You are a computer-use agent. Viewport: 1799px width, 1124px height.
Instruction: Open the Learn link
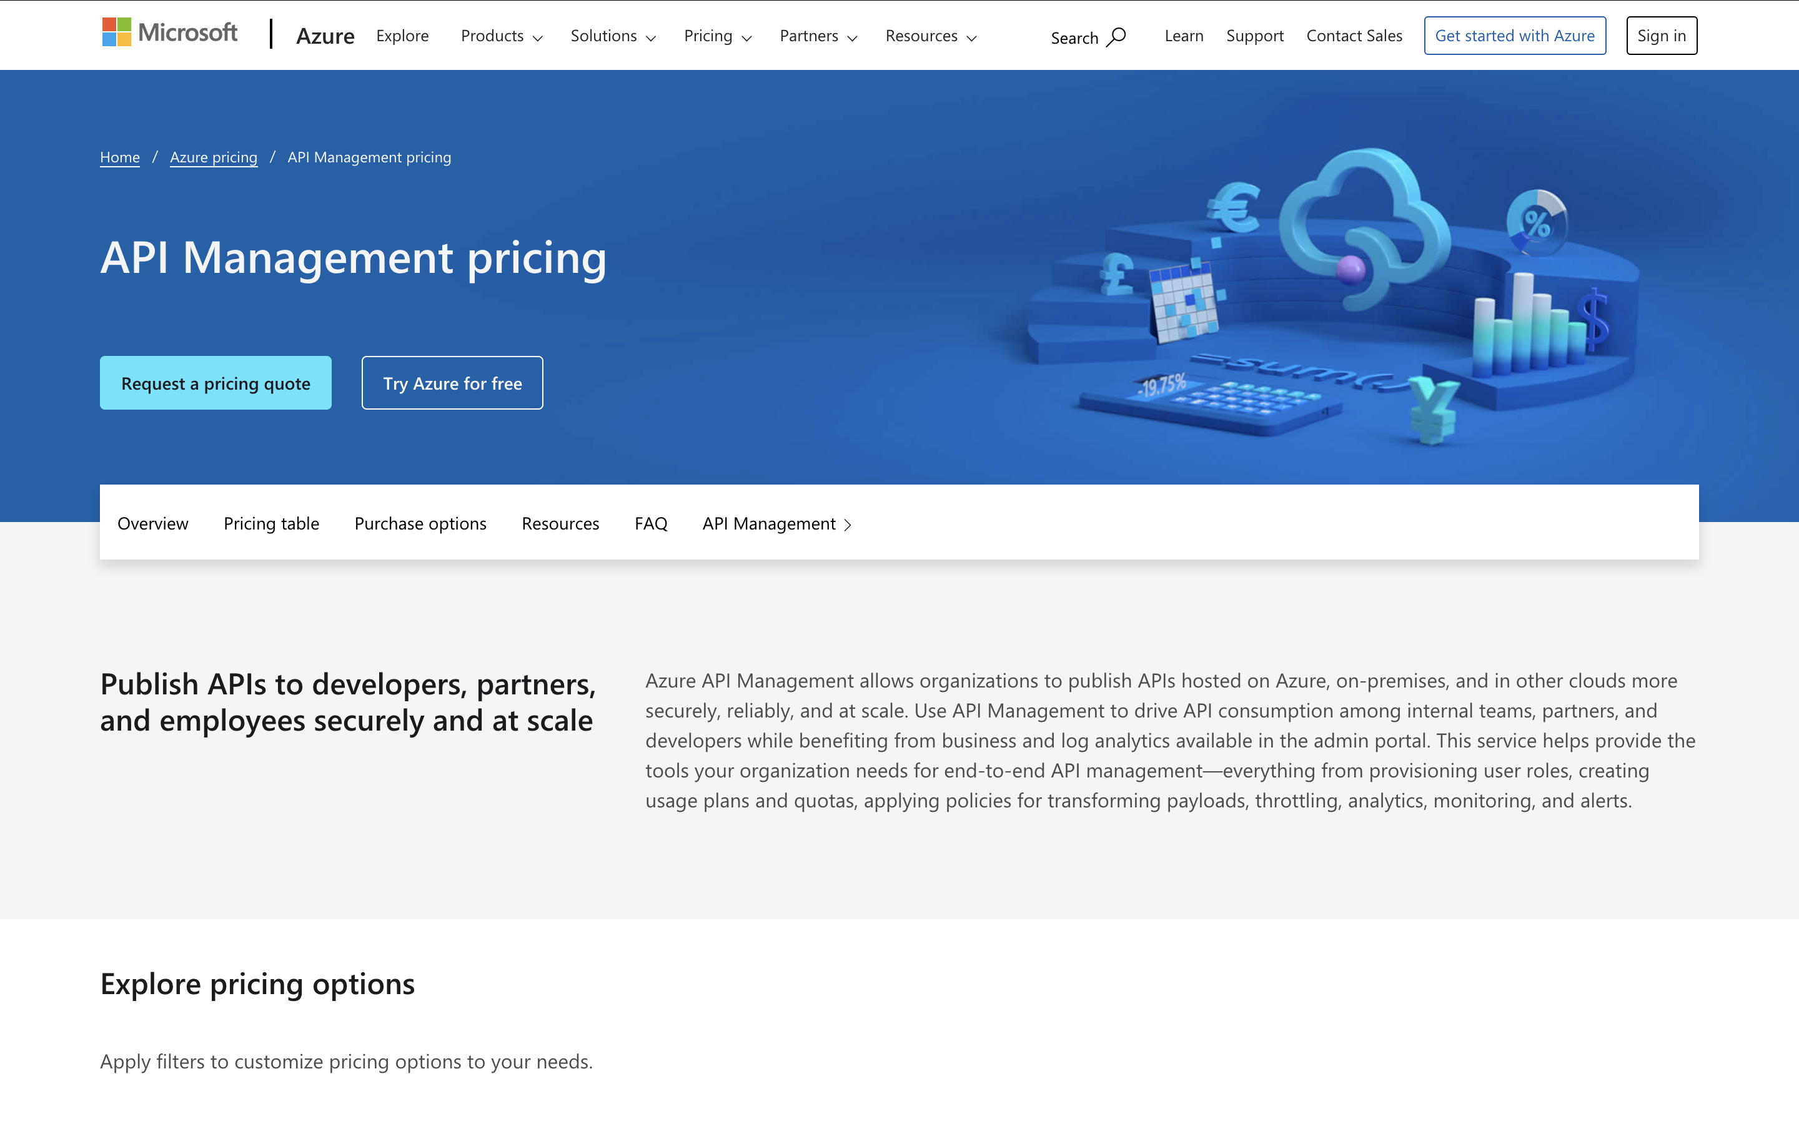[x=1184, y=36]
